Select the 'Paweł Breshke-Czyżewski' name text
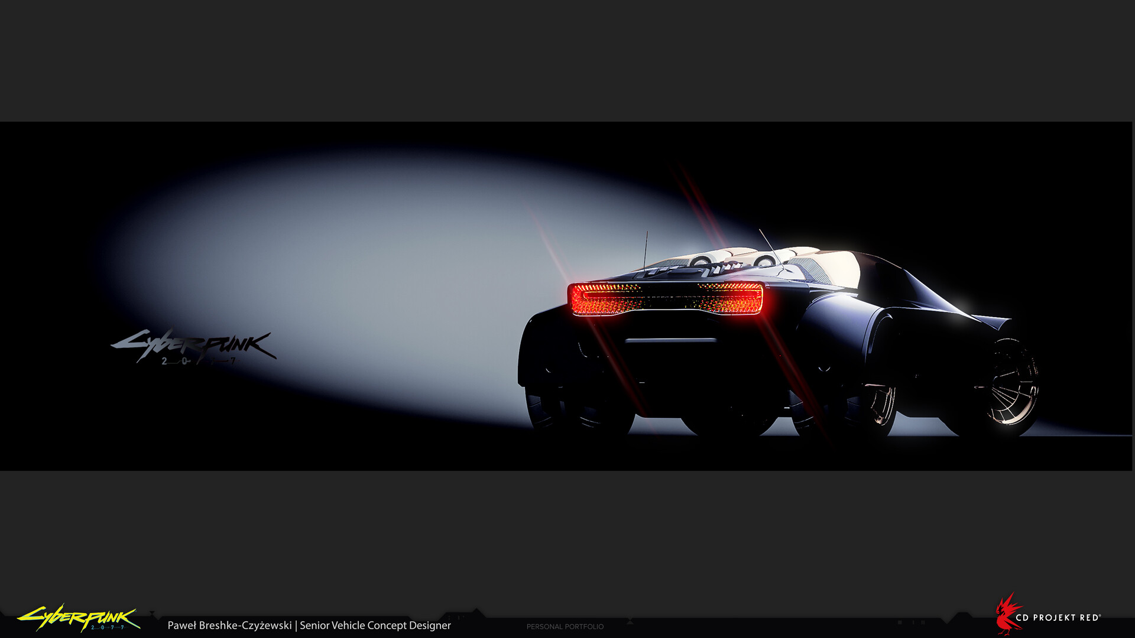The height and width of the screenshot is (638, 1135). [229, 625]
